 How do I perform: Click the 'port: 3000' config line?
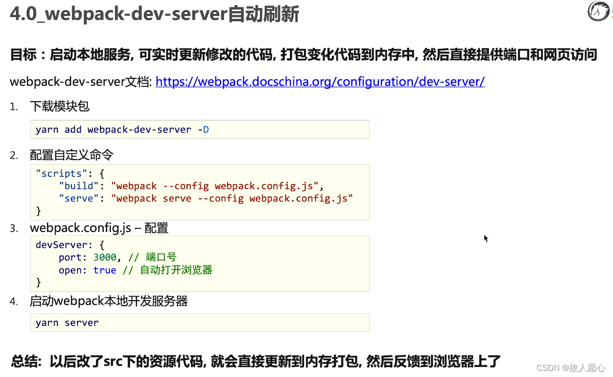pyautogui.click(x=118, y=258)
